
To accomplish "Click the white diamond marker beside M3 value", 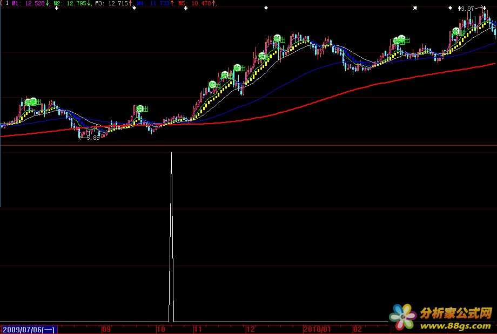I will tap(134, 9).
